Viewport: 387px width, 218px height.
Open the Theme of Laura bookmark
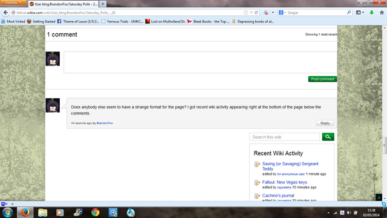[78, 22]
